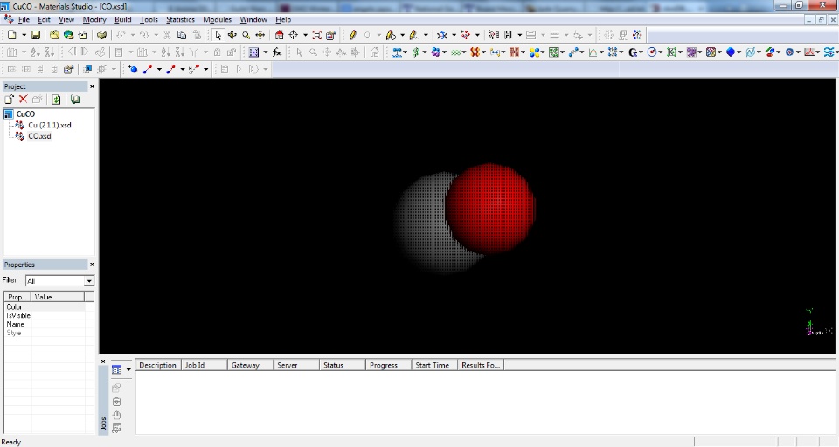The width and height of the screenshot is (839, 447).
Task: Select the 3D Viewer selection arrow tool
Action: coord(218,35)
